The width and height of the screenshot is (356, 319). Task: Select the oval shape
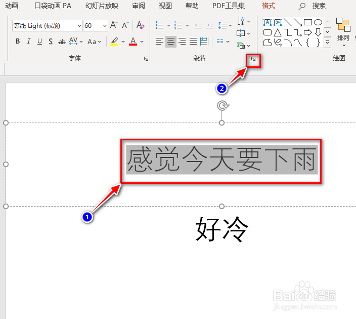coord(318,22)
